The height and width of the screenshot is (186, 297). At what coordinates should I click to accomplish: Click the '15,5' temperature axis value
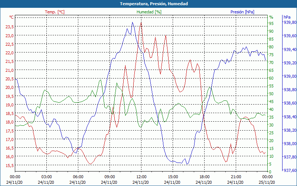pyautogui.click(x=10, y=166)
